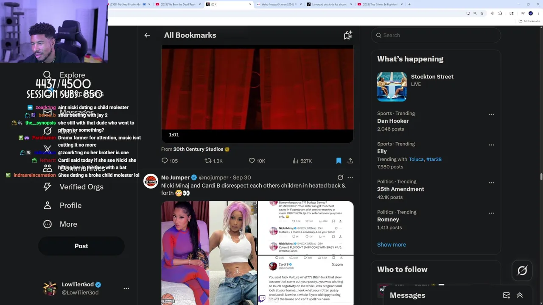Screen dimensions: 543x305
Task: Open 25th Amendment trending topic
Action: tap(400, 189)
